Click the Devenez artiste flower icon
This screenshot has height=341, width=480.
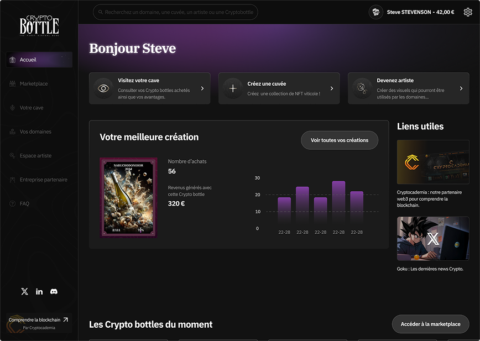[362, 88]
